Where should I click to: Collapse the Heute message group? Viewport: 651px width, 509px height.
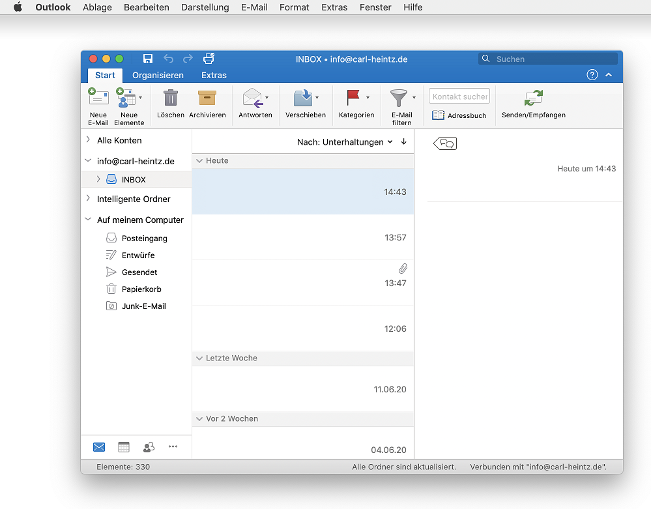click(199, 161)
